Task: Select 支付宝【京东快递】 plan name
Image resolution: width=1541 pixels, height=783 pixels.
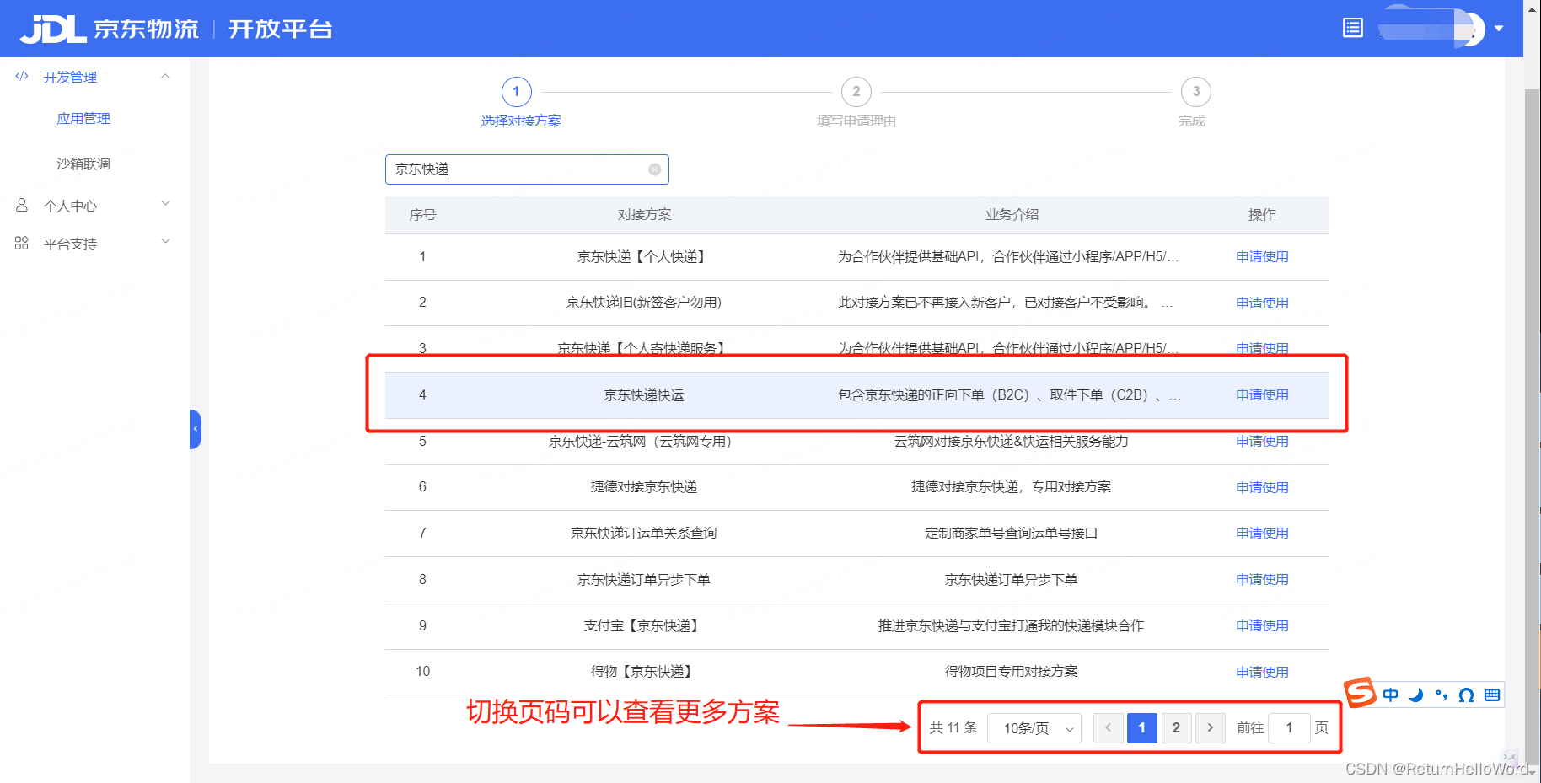Action: click(644, 626)
